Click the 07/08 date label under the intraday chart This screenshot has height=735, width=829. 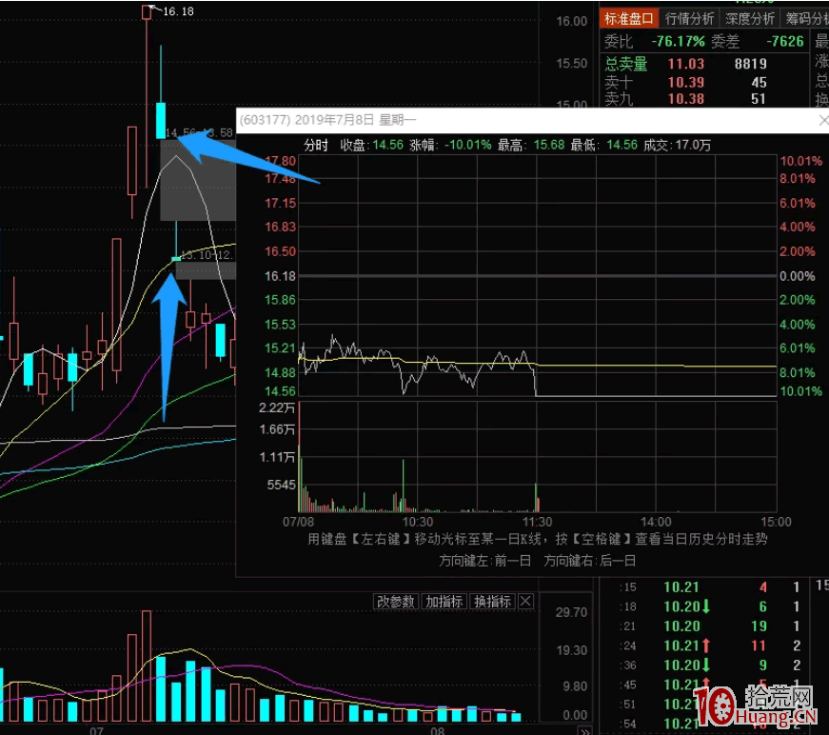(298, 522)
